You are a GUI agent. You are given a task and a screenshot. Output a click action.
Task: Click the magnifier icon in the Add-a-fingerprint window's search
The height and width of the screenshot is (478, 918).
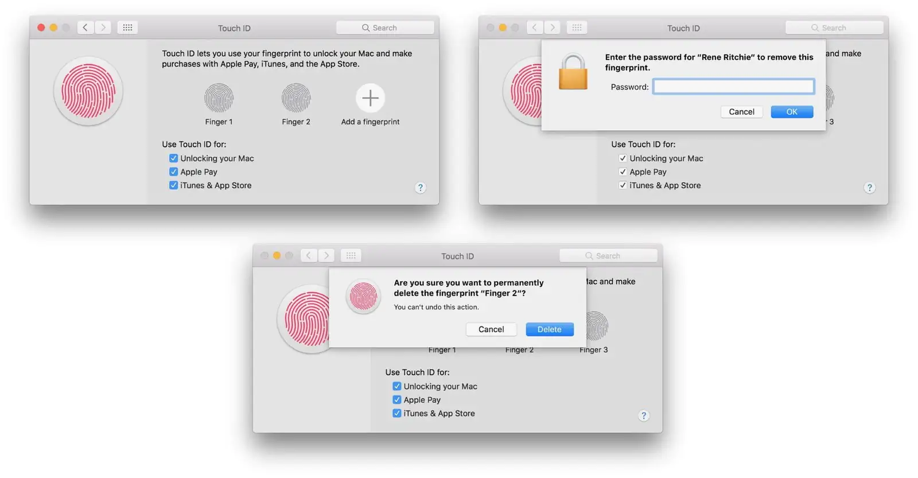pos(365,28)
